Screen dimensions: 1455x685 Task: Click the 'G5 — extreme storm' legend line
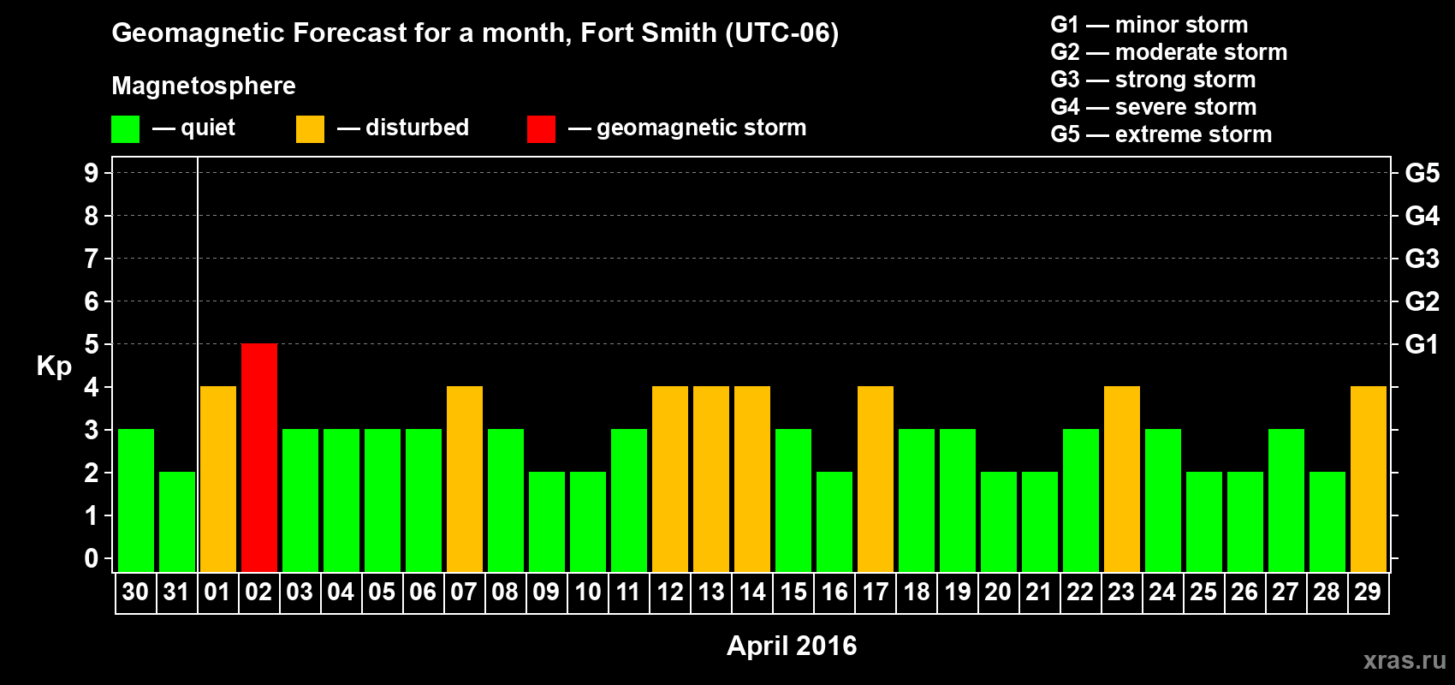1161,134
